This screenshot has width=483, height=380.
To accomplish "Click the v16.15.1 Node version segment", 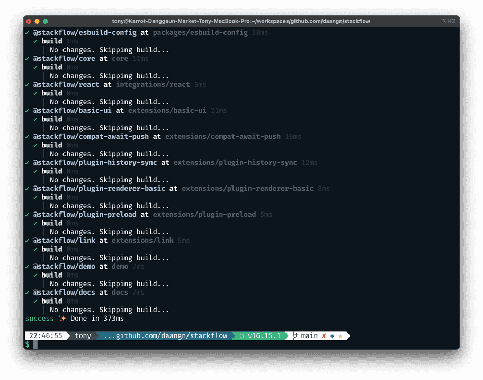I will pyautogui.click(x=264, y=336).
